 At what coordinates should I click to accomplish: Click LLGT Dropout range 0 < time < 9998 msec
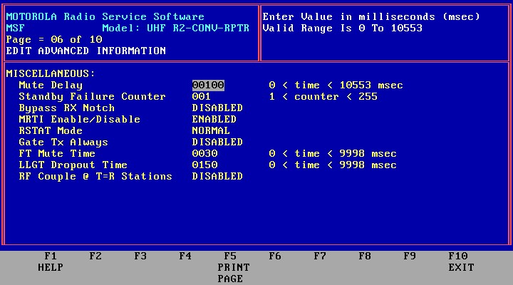coord(333,165)
